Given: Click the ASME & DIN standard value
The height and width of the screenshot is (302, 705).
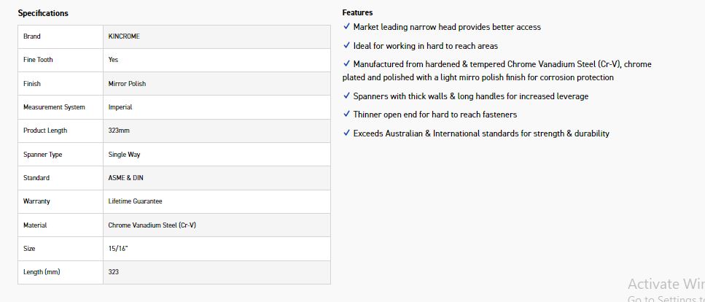Looking at the screenshot, I should [x=125, y=178].
